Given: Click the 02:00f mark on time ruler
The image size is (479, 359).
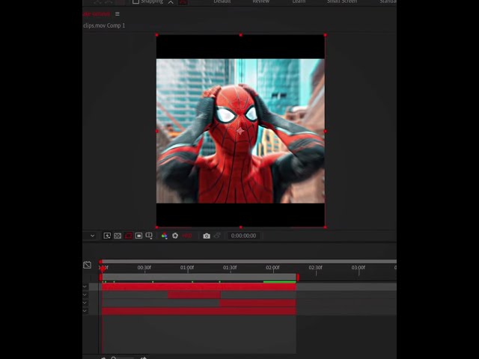Looking at the screenshot, I should 272,268.
